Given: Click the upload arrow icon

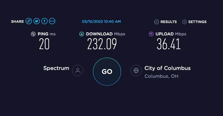Looking at the screenshot, I should 151,34.
